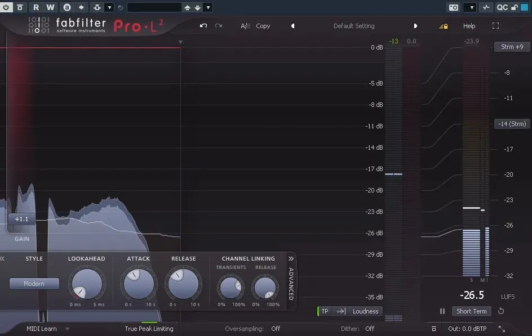Click the host copy A to B arrow
532x336 pixels.
[81, 7]
